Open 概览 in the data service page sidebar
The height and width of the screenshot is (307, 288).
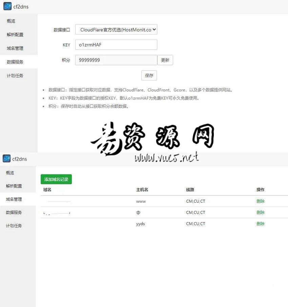[11, 21]
